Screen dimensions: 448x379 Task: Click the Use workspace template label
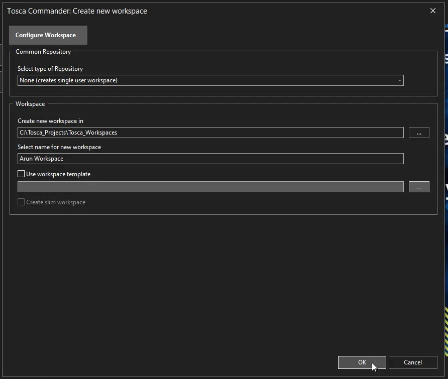point(58,174)
